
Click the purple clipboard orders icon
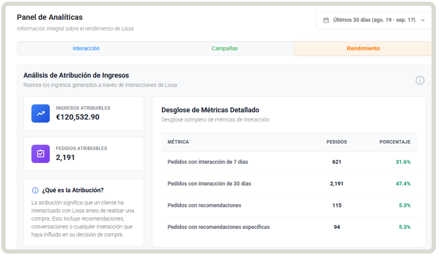coord(41,154)
